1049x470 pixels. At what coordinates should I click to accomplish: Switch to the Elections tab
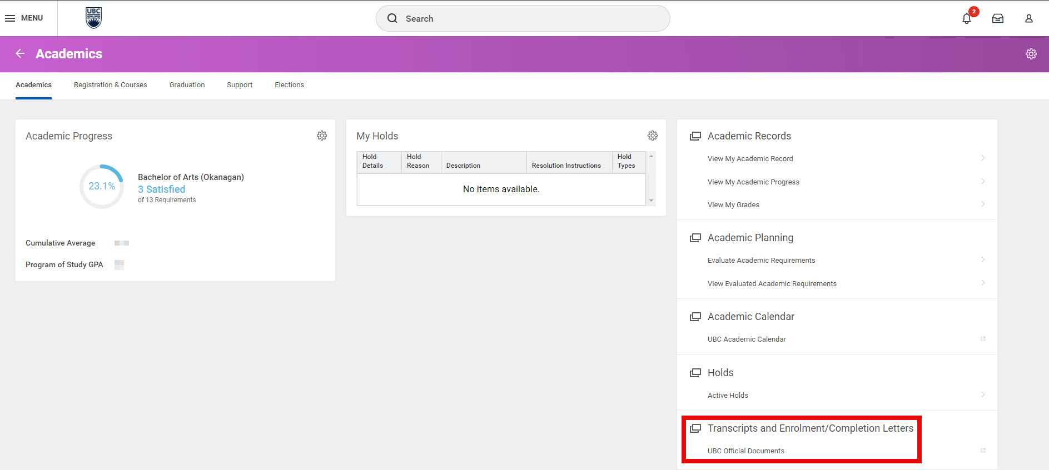tap(289, 85)
